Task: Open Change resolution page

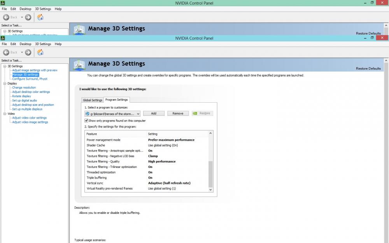Action: coord(24,87)
